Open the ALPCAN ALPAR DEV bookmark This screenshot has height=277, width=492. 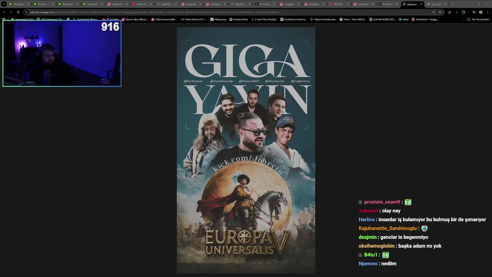[382, 19]
